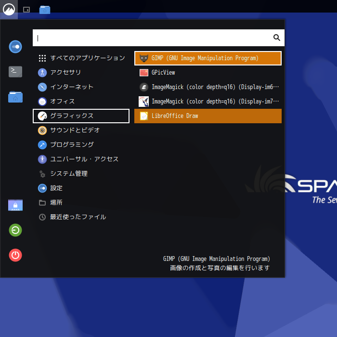The image size is (337, 337).
Task: Choose the プログラミング category label
Action: 72,144
